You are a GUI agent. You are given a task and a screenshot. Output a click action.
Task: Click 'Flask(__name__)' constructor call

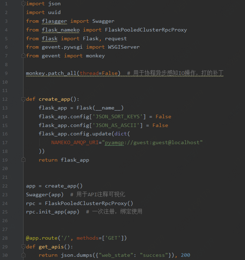click(100, 108)
